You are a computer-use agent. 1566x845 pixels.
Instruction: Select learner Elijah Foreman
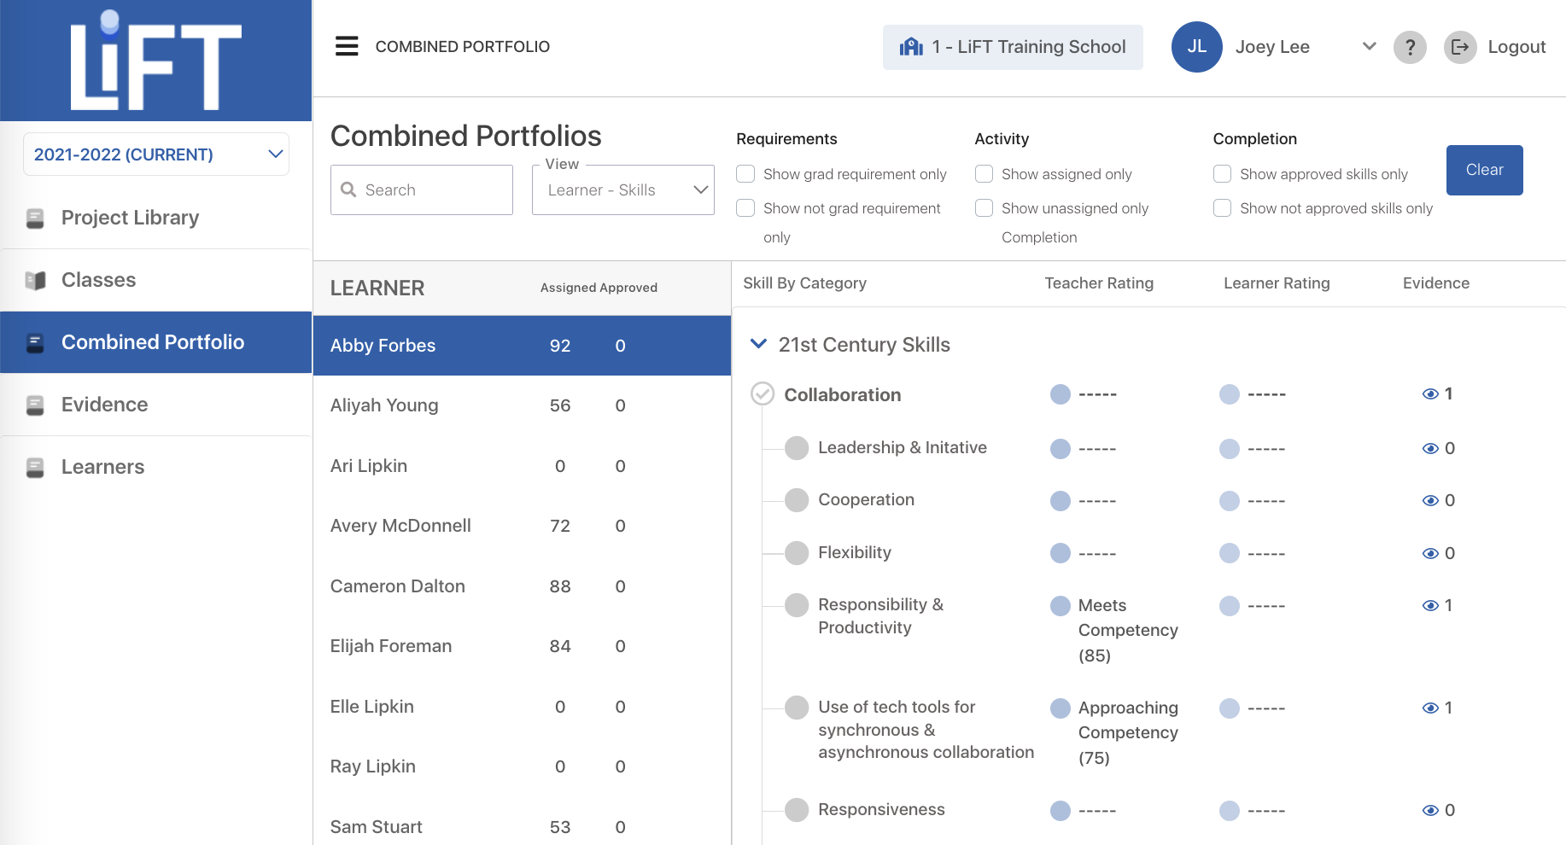tap(522, 646)
